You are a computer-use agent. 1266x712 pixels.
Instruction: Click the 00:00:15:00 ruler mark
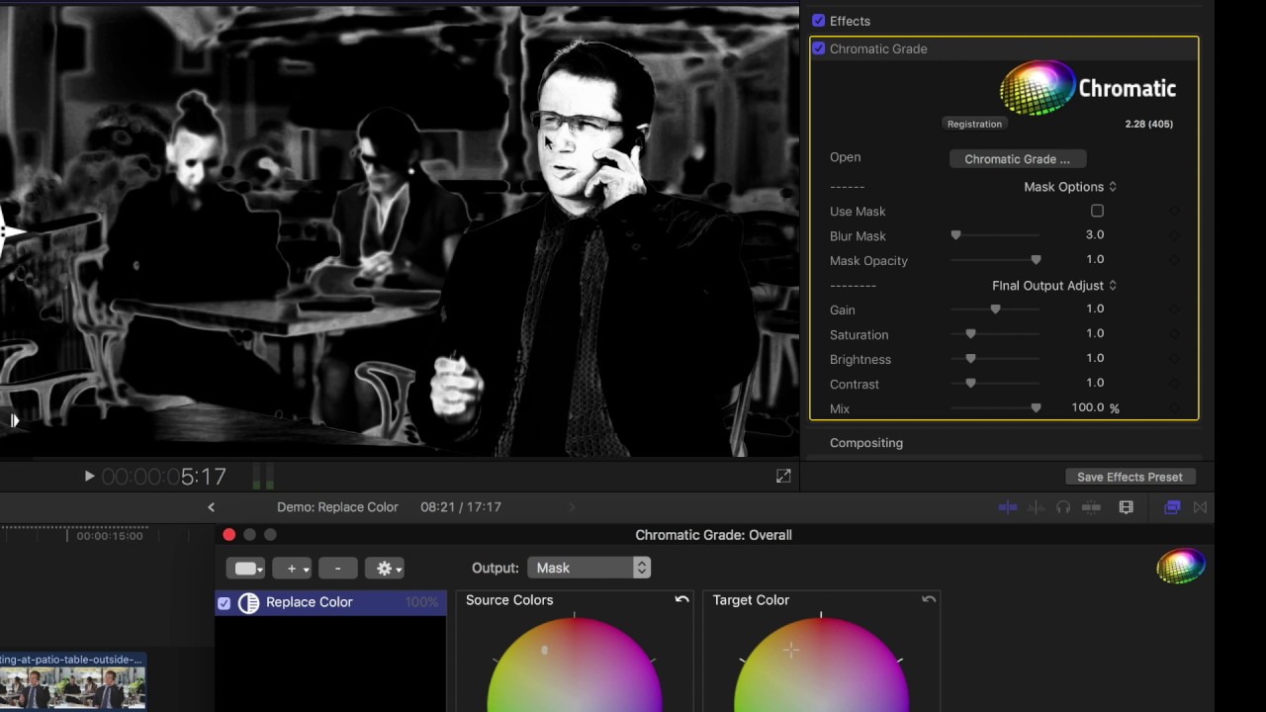tap(110, 536)
